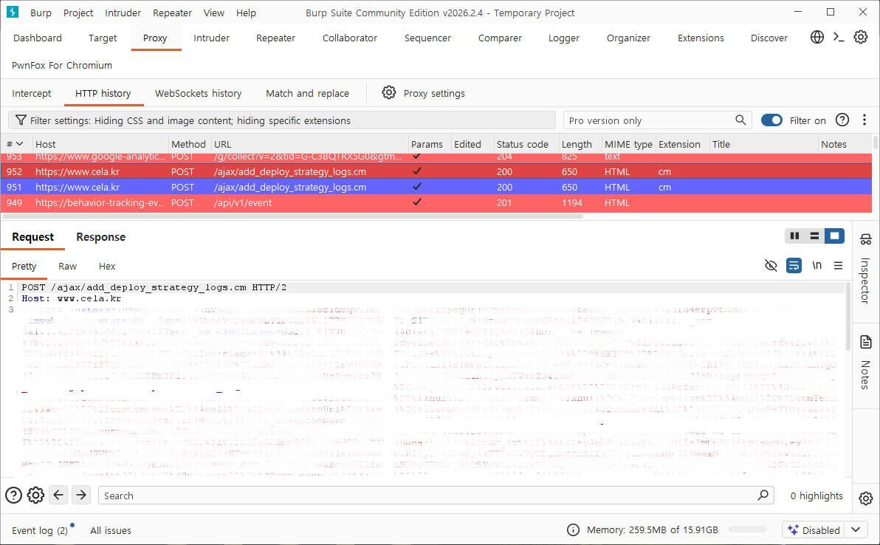Click the filter funnel icon
The image size is (880, 545).
click(21, 120)
